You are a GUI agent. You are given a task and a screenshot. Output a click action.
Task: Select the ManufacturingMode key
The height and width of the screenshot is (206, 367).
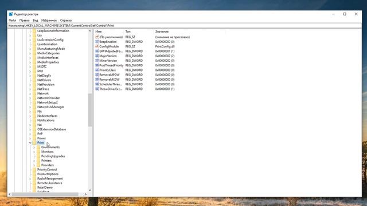(51, 49)
